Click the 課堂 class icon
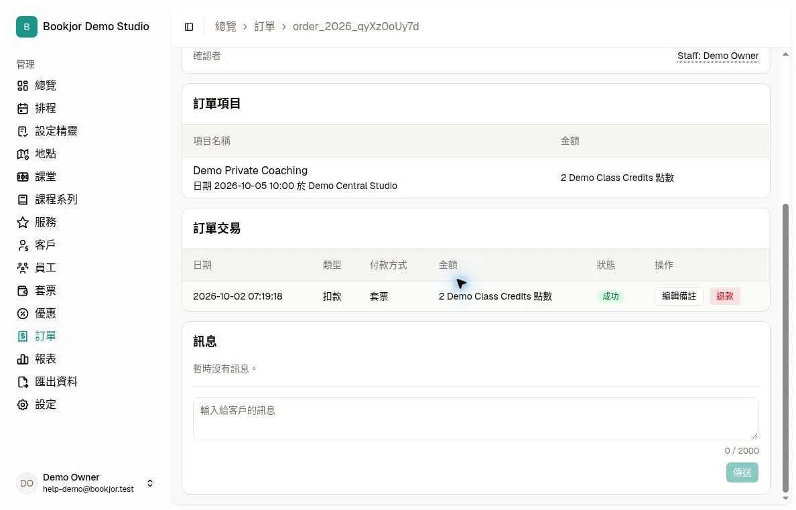Screen dimensions: 796x510 [22, 177]
